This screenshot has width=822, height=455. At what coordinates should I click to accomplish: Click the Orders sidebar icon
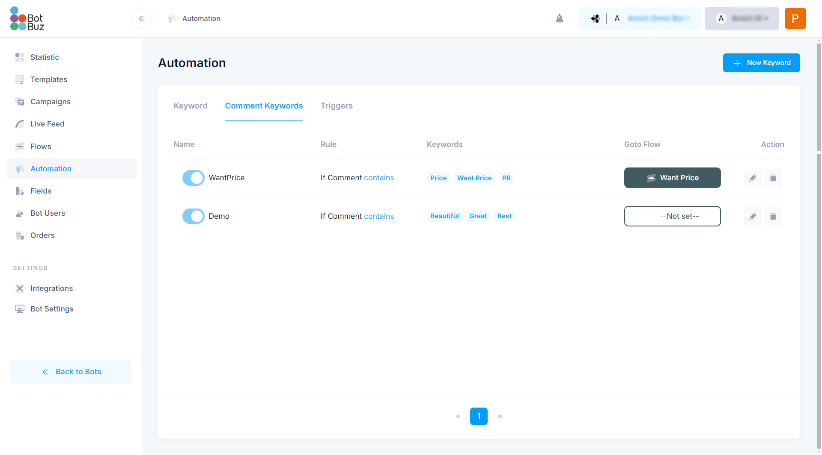[x=20, y=235]
